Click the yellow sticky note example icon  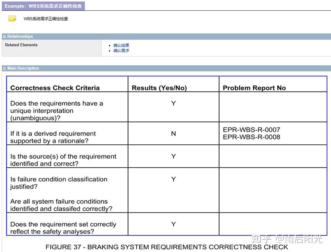(12, 18)
